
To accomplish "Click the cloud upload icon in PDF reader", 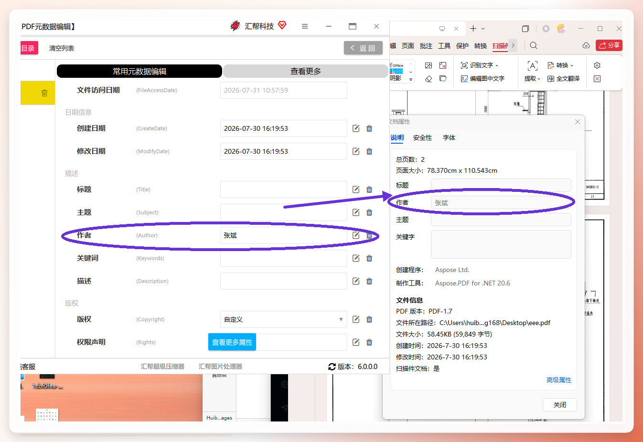I will coord(586,45).
